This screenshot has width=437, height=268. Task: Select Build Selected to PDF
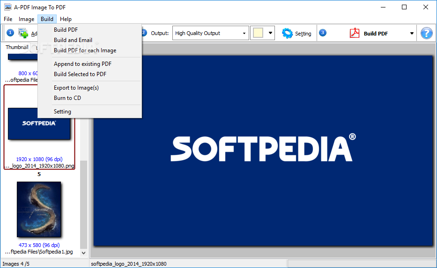(x=90, y=74)
